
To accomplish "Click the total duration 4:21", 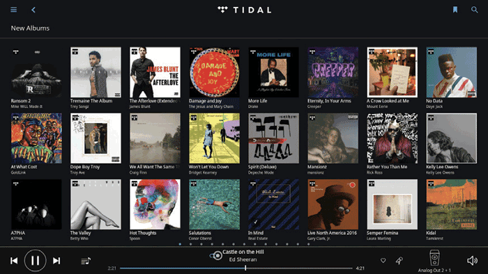I will coord(360,268).
